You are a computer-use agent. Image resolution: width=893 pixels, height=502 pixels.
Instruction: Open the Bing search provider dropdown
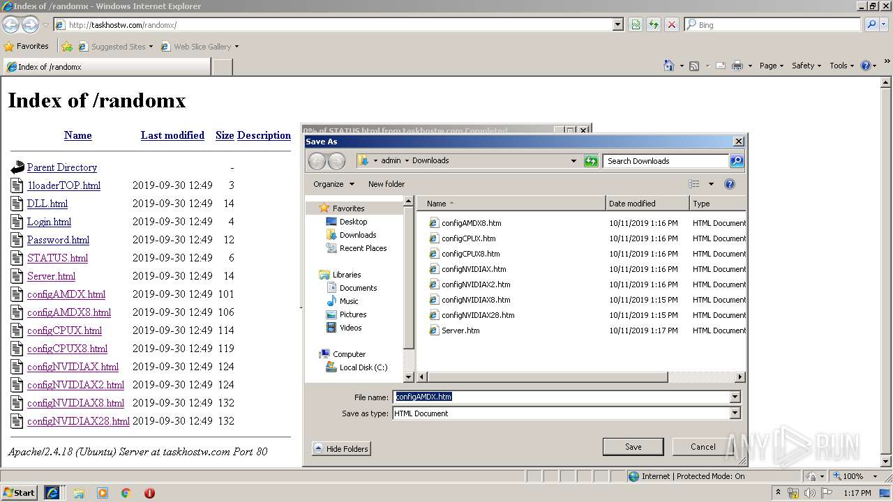point(885,24)
